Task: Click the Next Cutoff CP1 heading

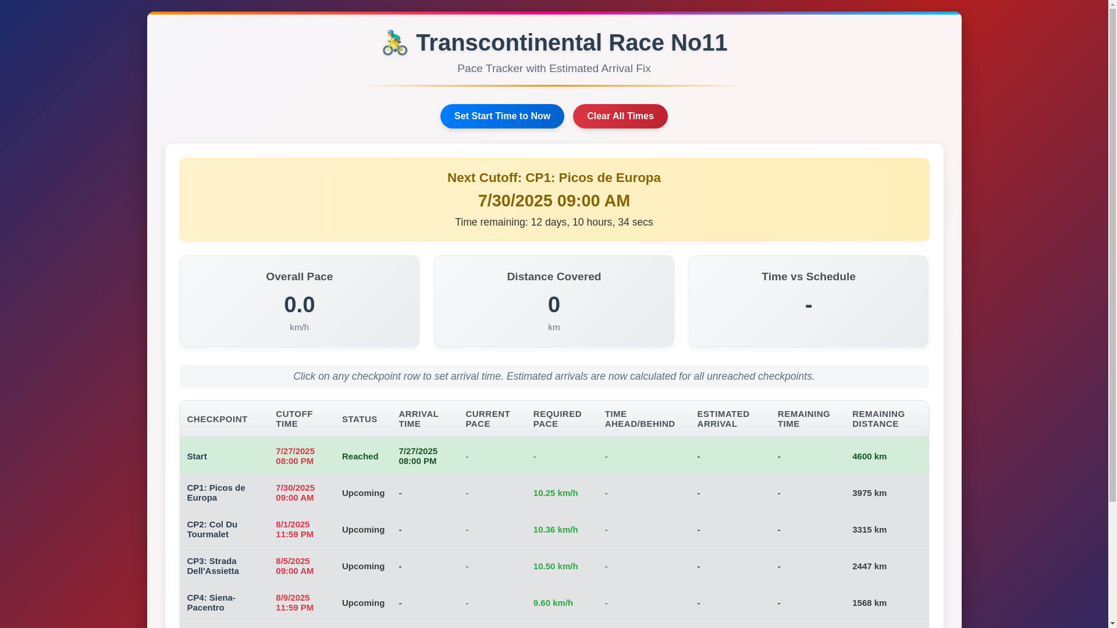Action: click(554, 178)
